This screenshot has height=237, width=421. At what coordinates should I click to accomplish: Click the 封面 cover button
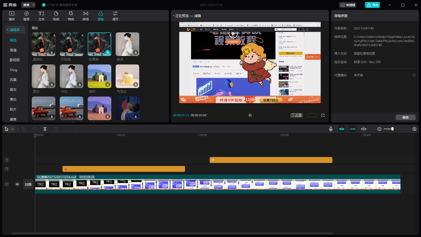coord(28,185)
